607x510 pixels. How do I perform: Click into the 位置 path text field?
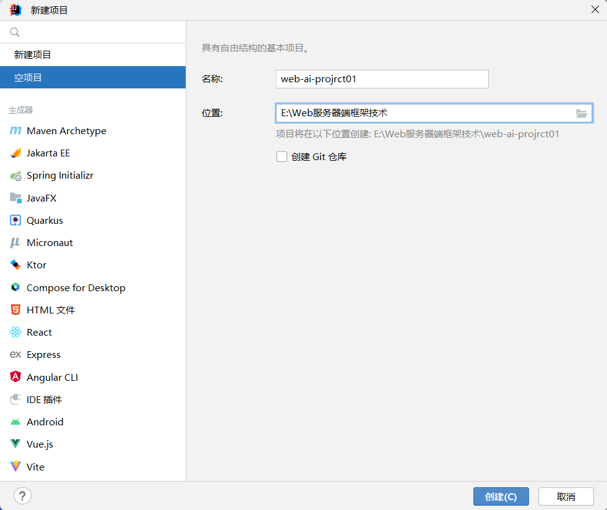tap(424, 113)
